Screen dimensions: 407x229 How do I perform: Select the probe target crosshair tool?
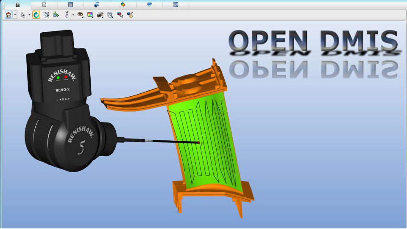(67, 15)
